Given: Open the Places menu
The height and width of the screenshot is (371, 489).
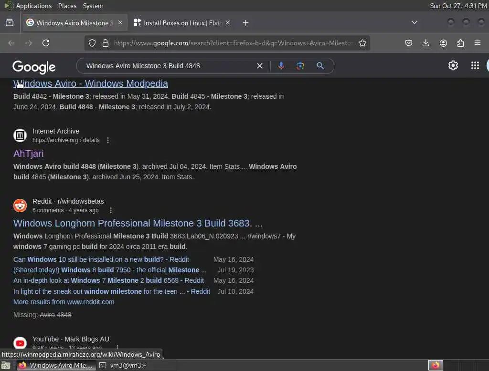Looking at the screenshot, I should click(x=67, y=6).
